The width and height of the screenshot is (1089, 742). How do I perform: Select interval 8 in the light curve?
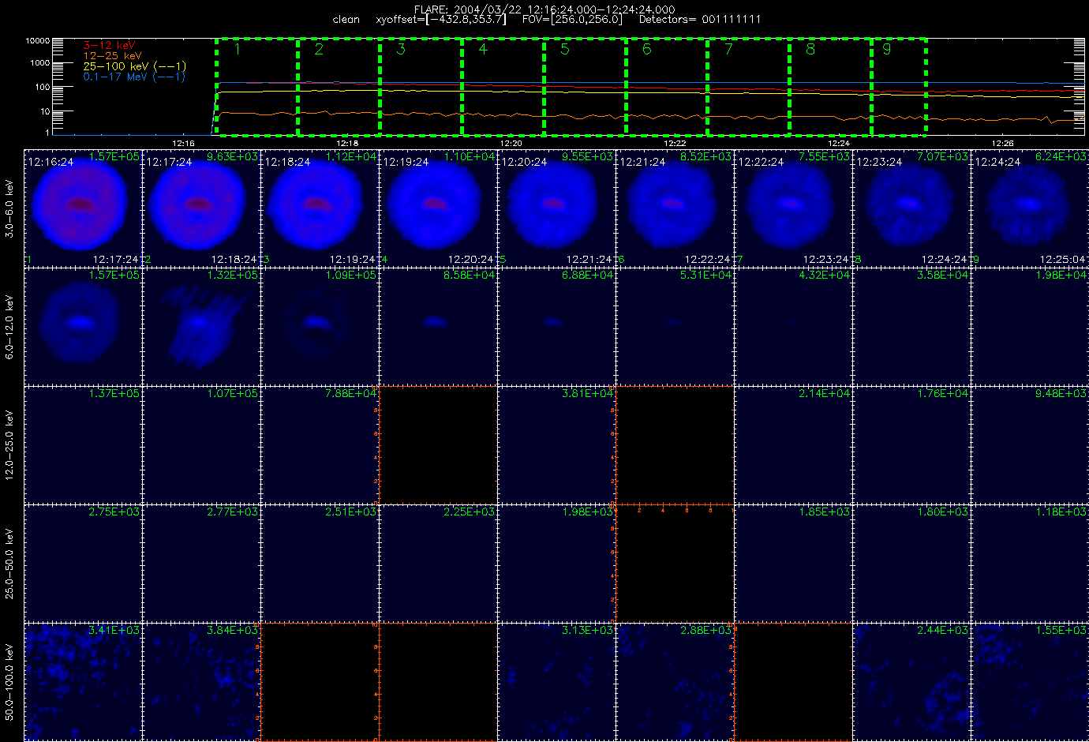coord(830,86)
